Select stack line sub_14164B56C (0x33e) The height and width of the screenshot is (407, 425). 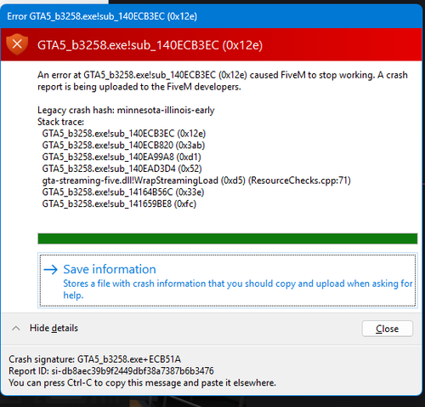123,192
